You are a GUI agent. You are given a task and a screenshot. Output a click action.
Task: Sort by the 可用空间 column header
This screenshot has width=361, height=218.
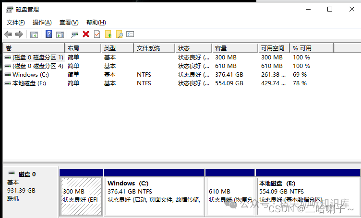pos(274,48)
